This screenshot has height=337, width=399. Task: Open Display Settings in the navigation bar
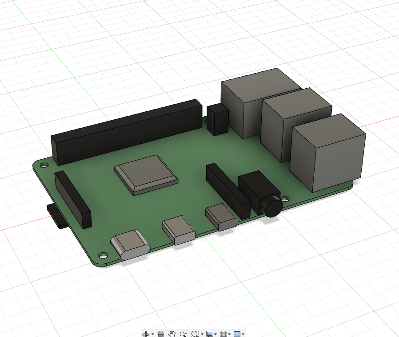point(211,334)
